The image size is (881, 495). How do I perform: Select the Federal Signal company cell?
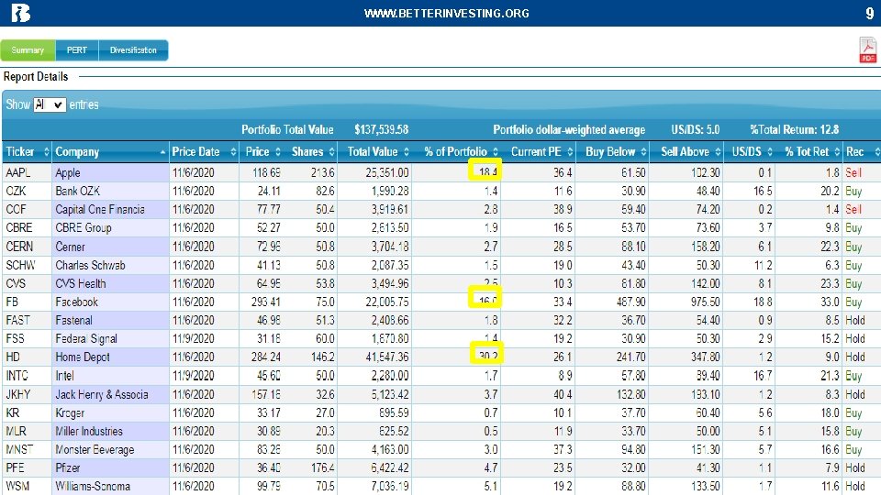pyautogui.click(x=110, y=339)
